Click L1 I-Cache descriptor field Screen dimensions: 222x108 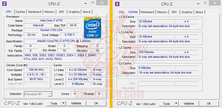point(168,41)
